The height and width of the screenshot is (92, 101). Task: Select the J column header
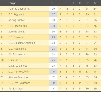(x=59, y=3)
